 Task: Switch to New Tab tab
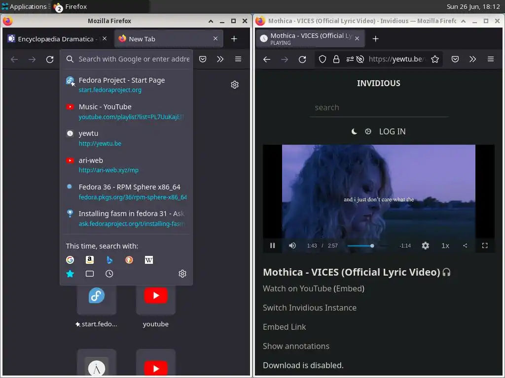coord(169,39)
